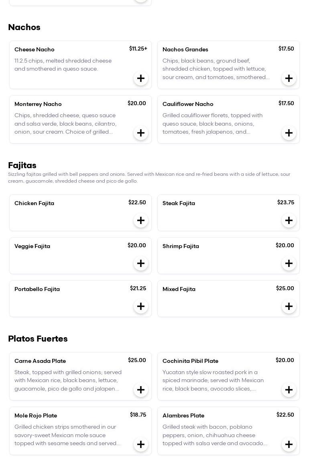Add Alambres Plate using plus icon
Screen dimensions: 309x458
click(x=289, y=444)
